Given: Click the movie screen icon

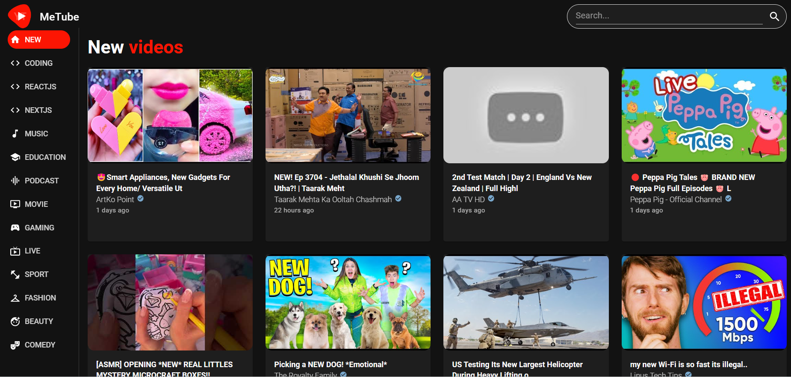Looking at the screenshot, I should (15, 204).
